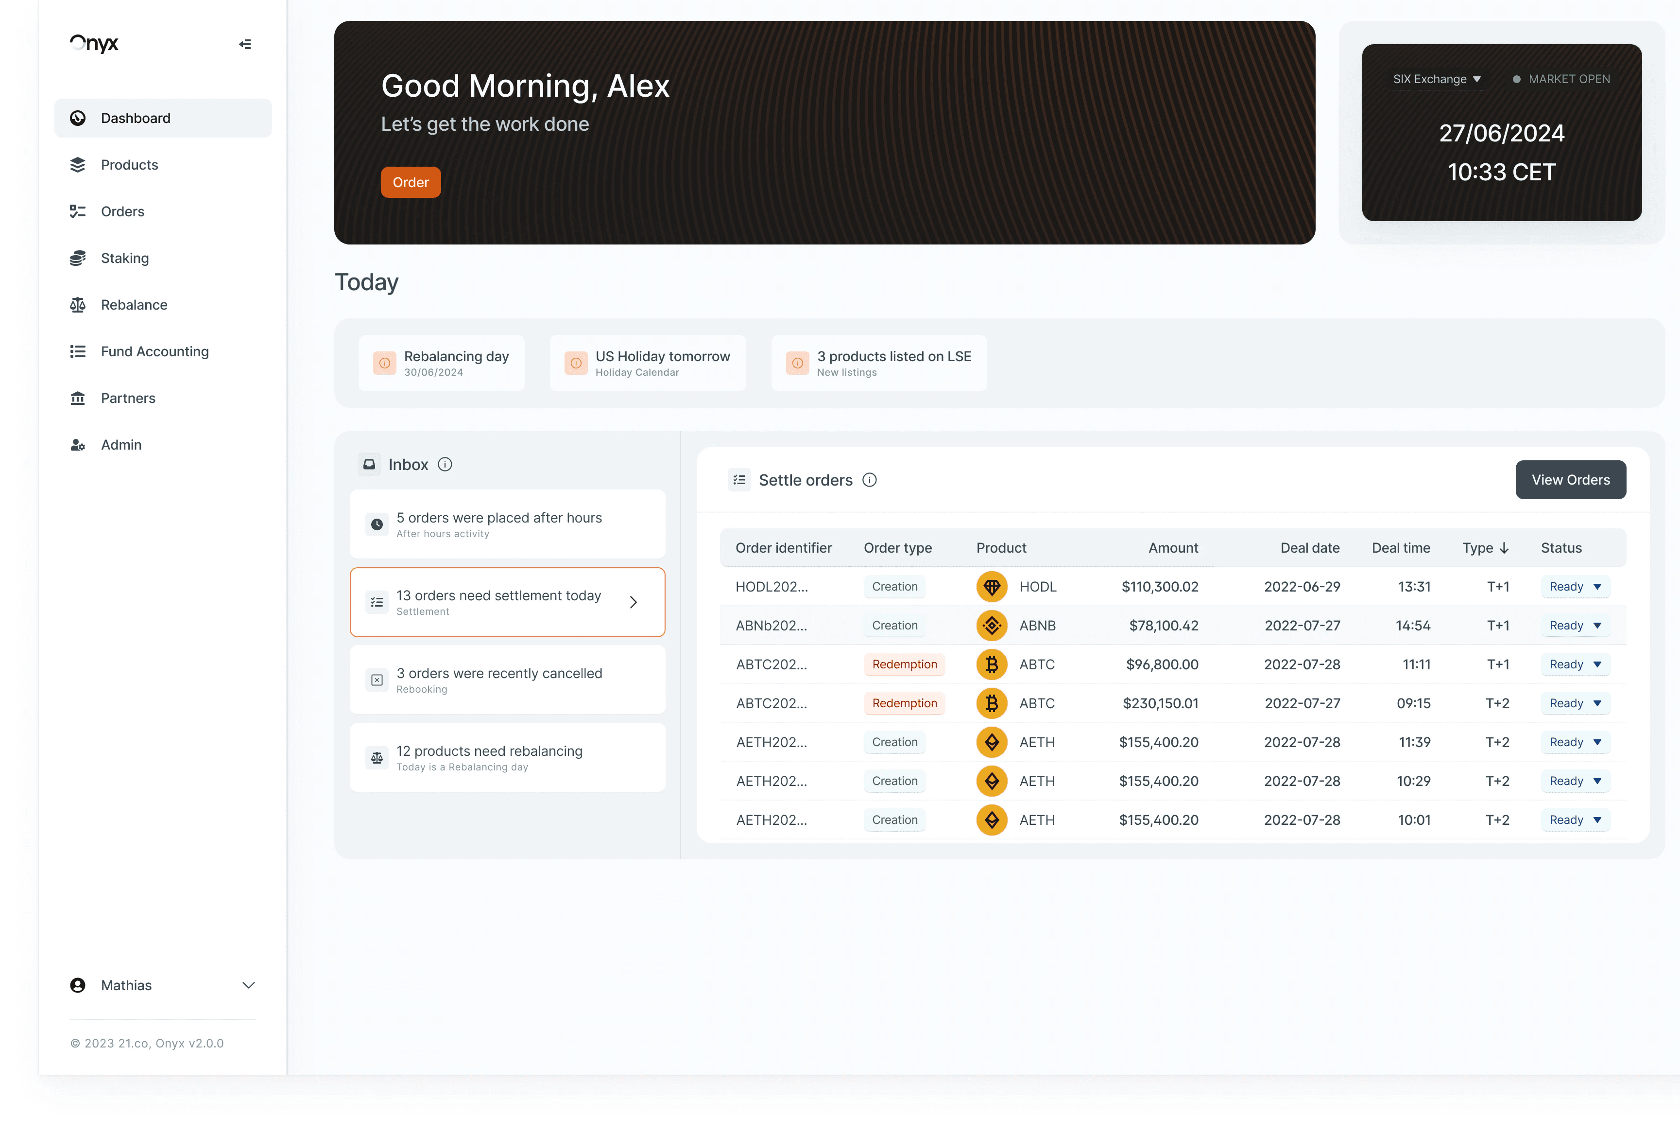Go to Fund Accounting page

coord(154,351)
